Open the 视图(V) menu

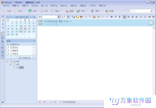25,6
